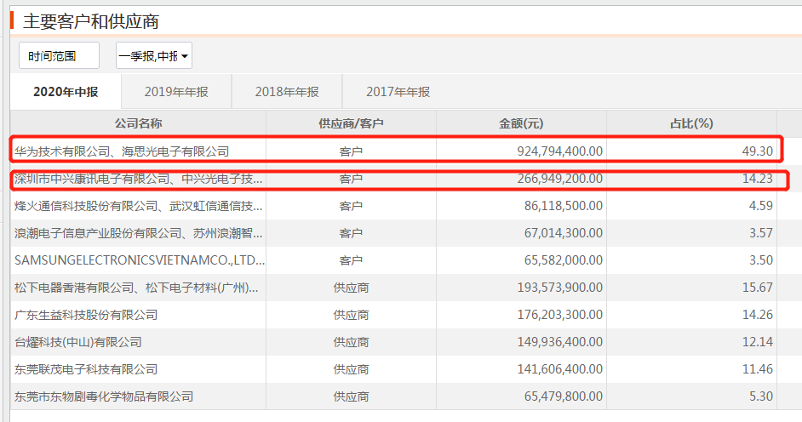
Task: Click the 供应商/客户 column header
Action: pos(351,123)
